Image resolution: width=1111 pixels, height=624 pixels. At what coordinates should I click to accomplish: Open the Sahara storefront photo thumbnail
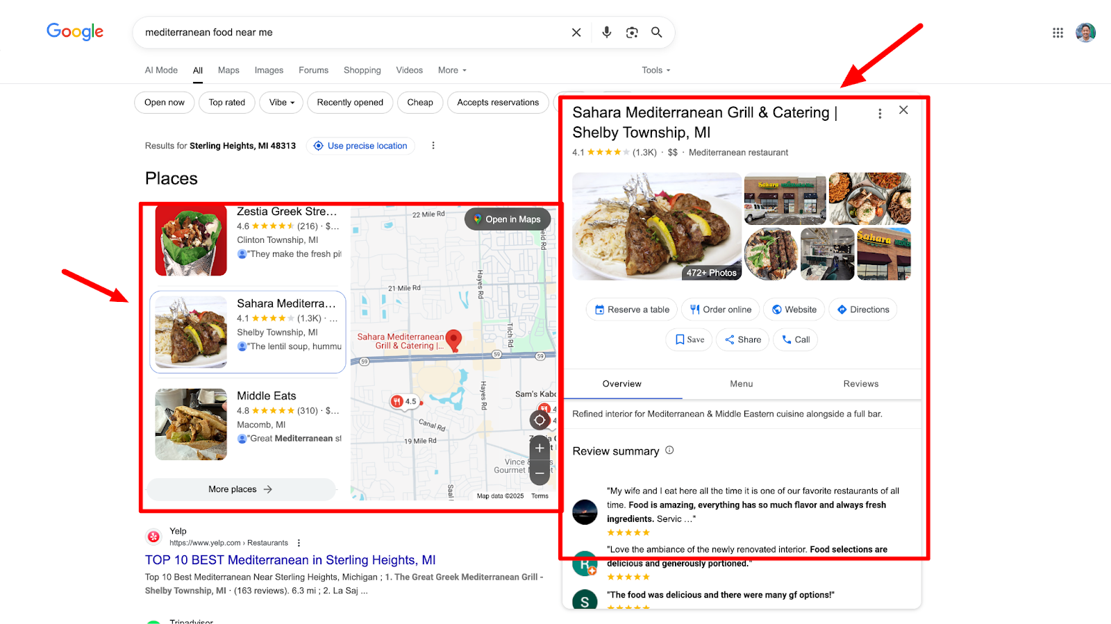click(x=785, y=199)
